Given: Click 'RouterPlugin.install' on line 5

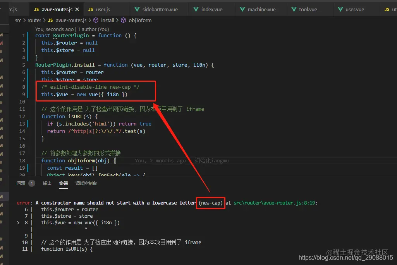Looking at the screenshot, I should click(65, 65).
